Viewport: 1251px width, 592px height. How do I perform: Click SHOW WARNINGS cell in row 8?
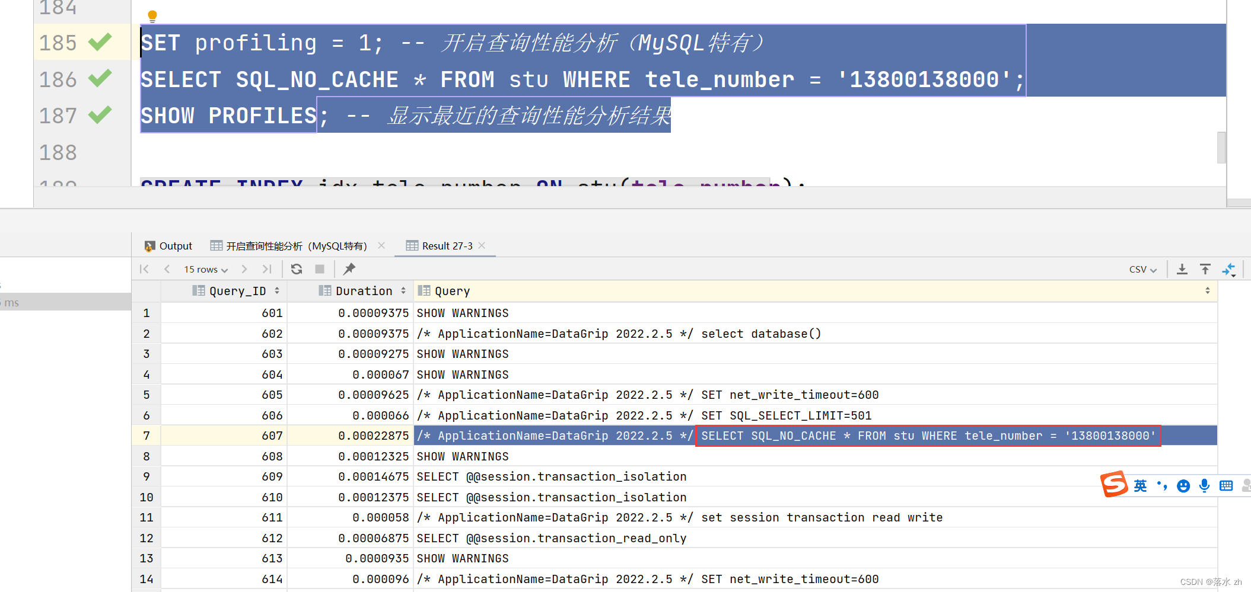[x=815, y=456]
